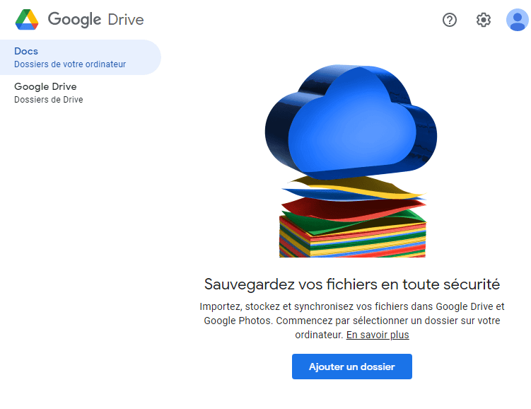
Task: Click the colorful stacked papers illustration
Action: tap(352, 237)
